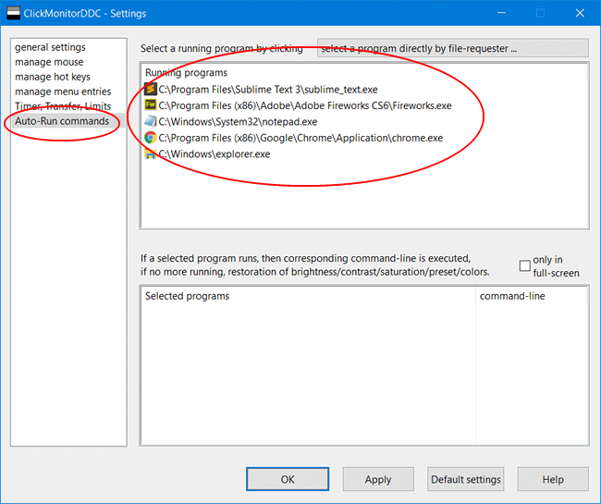Viewport: 601px width, 504px height.
Task: Click the Notepad program icon
Action: click(x=151, y=122)
